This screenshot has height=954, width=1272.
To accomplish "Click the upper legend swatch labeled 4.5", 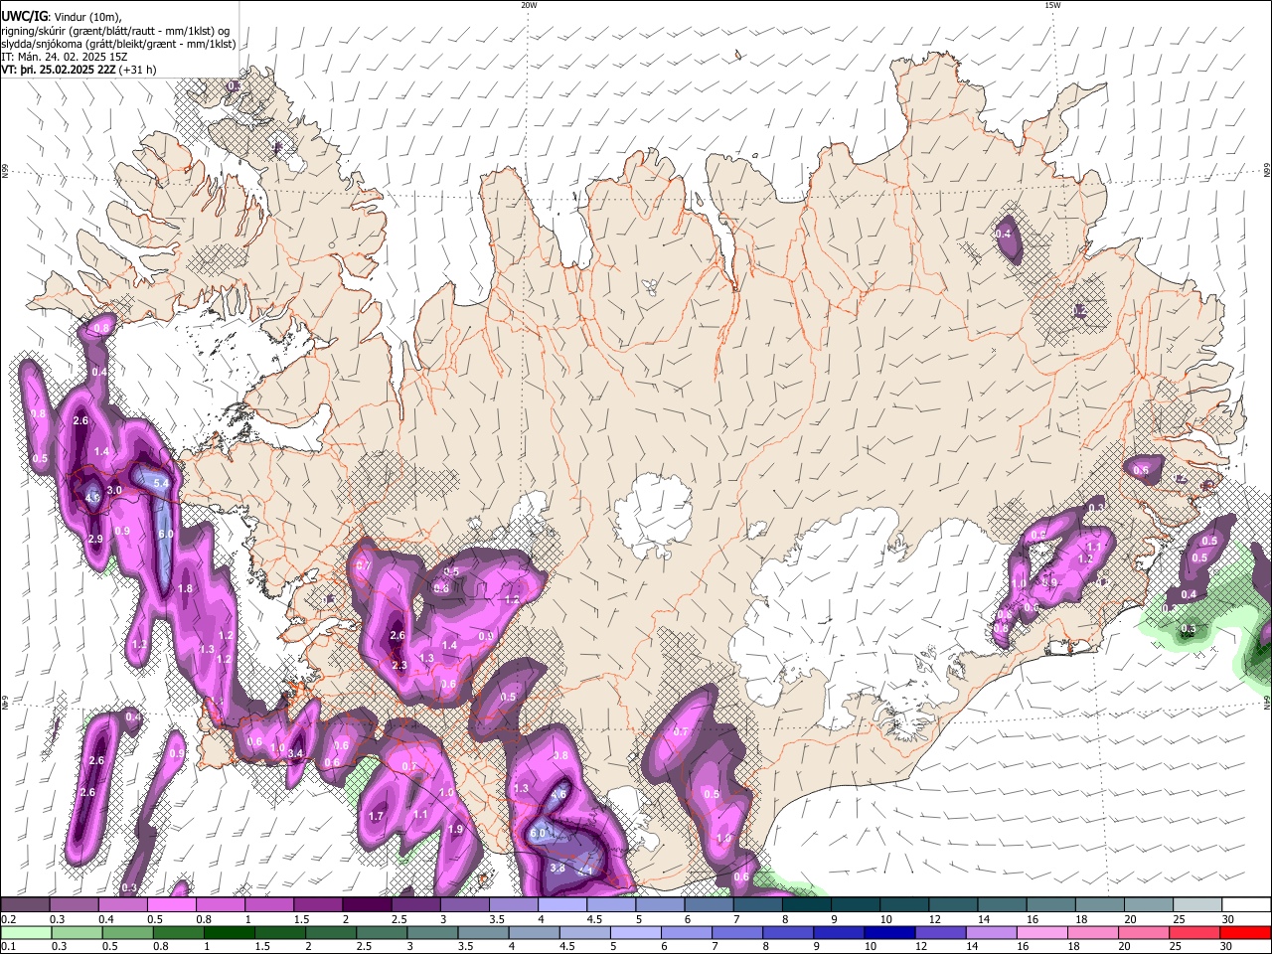I will [611, 905].
